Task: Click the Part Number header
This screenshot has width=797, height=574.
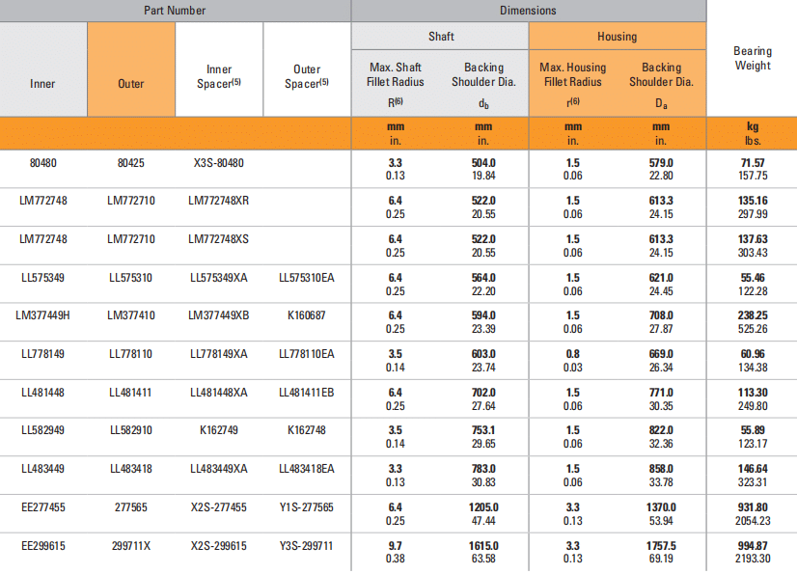Action: 175,11
